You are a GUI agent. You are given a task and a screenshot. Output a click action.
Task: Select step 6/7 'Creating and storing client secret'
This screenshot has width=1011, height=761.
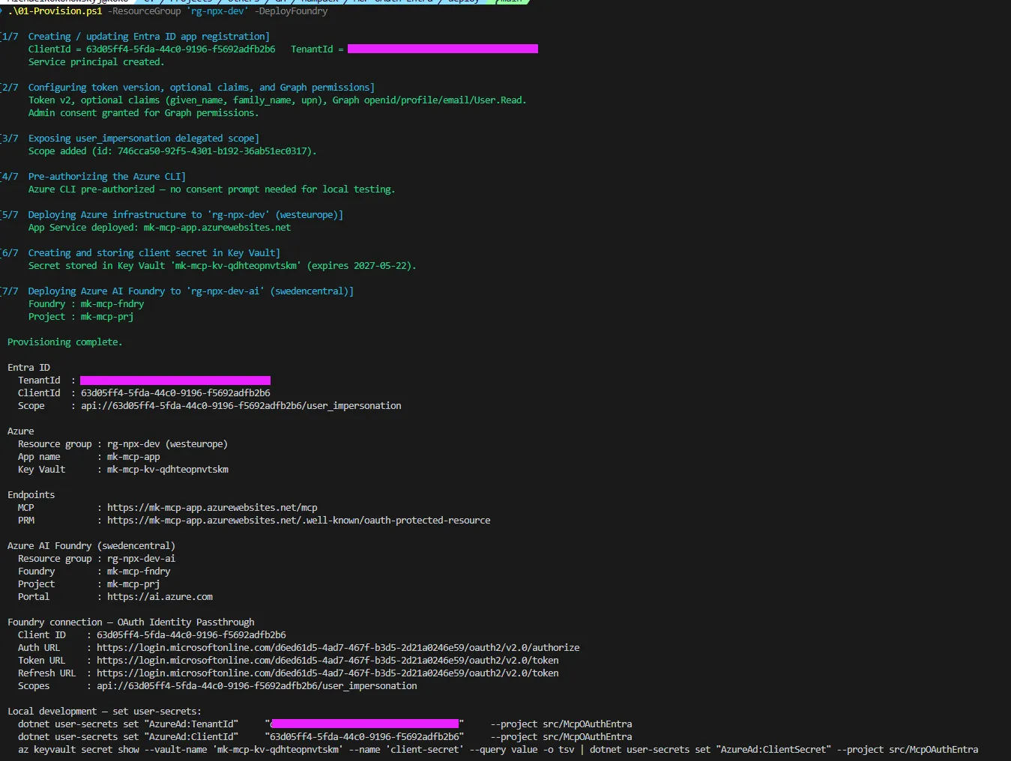pyautogui.click(x=141, y=253)
